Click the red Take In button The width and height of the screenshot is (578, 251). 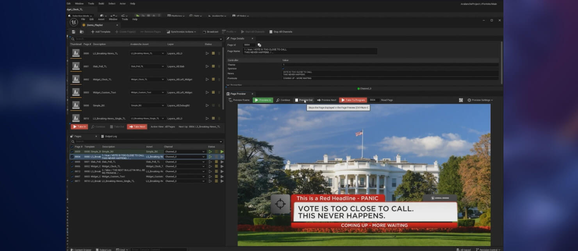point(79,126)
